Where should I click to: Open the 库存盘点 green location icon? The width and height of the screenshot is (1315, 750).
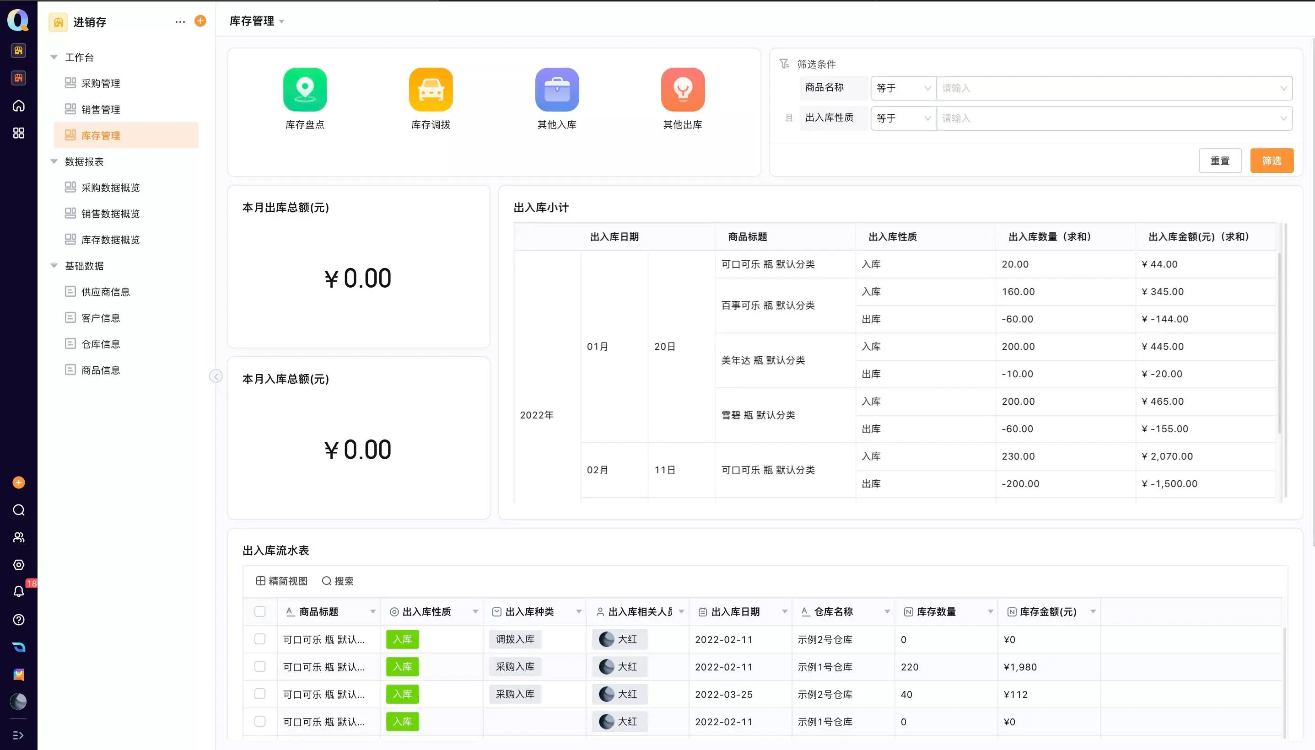tap(305, 90)
